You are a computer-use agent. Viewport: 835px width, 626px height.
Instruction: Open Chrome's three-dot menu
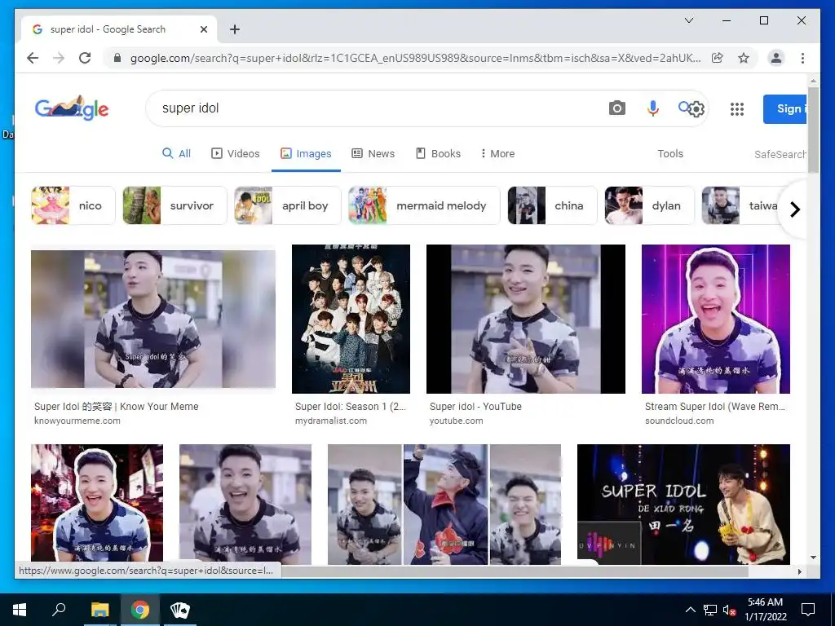pyautogui.click(x=802, y=58)
